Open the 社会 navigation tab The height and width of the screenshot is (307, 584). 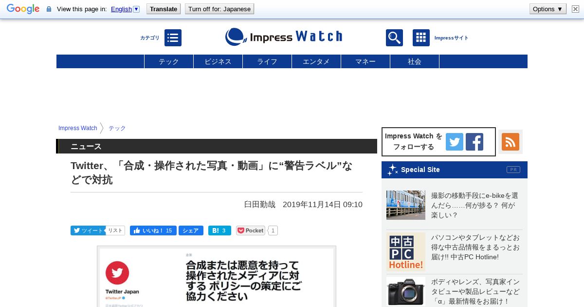click(415, 61)
